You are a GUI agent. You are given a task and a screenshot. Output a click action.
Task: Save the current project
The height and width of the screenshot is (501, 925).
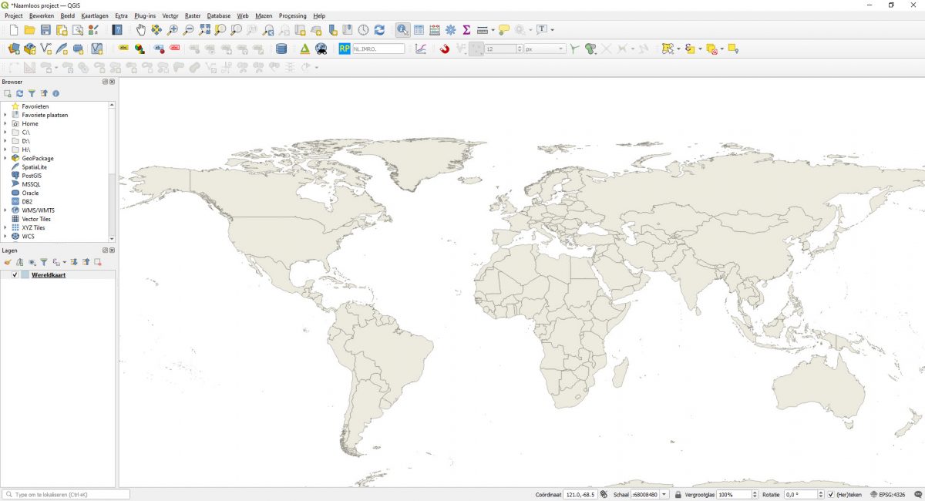click(45, 29)
